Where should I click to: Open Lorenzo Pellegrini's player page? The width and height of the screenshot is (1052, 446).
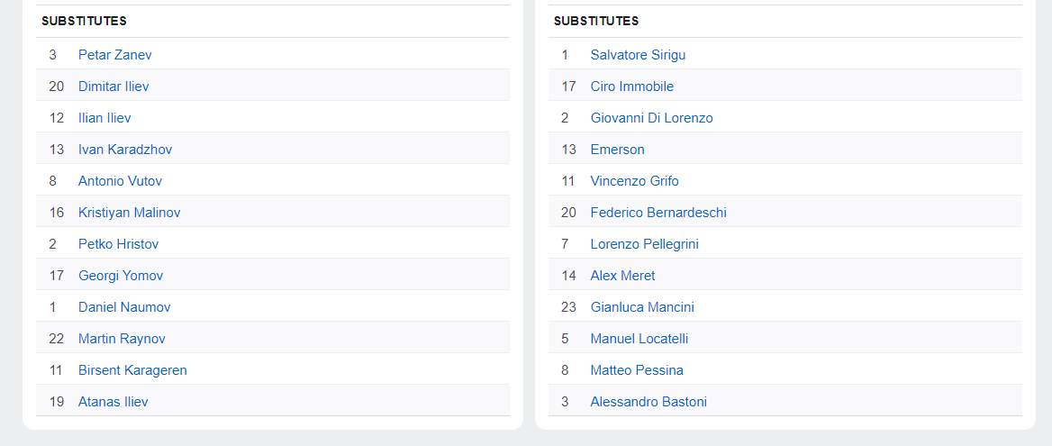644,244
